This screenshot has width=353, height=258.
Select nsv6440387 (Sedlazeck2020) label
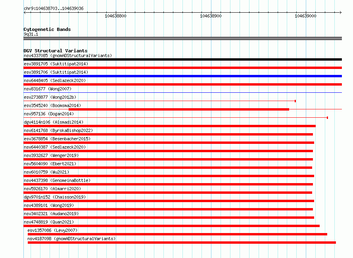tap(55, 147)
